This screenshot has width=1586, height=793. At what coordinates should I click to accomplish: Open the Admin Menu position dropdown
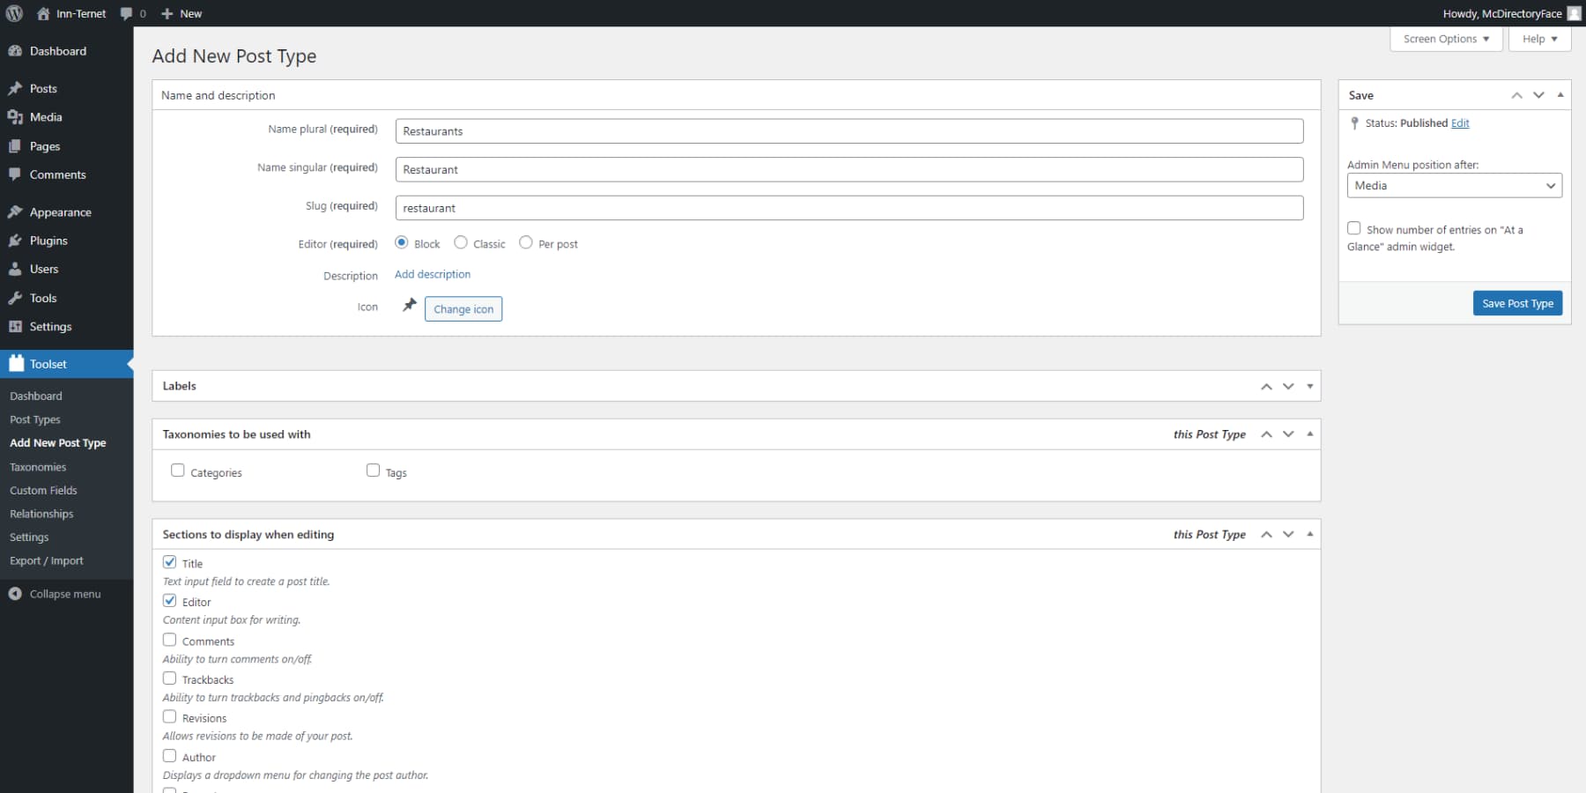click(x=1453, y=185)
